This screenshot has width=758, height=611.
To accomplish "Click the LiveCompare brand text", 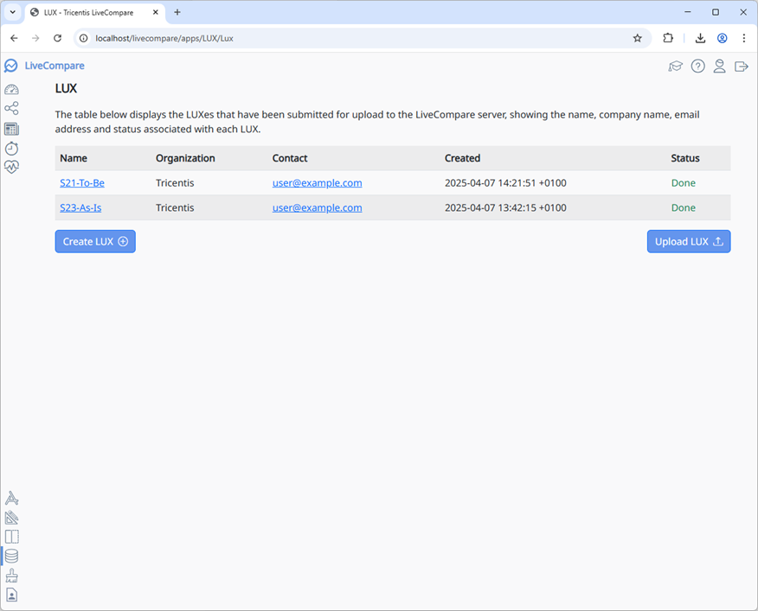I will click(x=55, y=66).
